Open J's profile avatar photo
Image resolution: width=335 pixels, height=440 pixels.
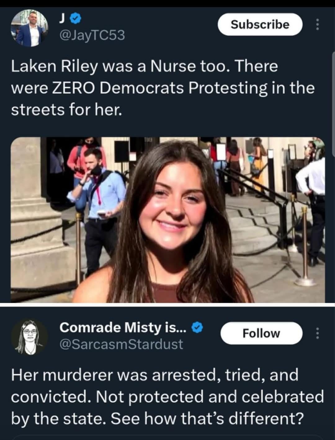pos(30,29)
